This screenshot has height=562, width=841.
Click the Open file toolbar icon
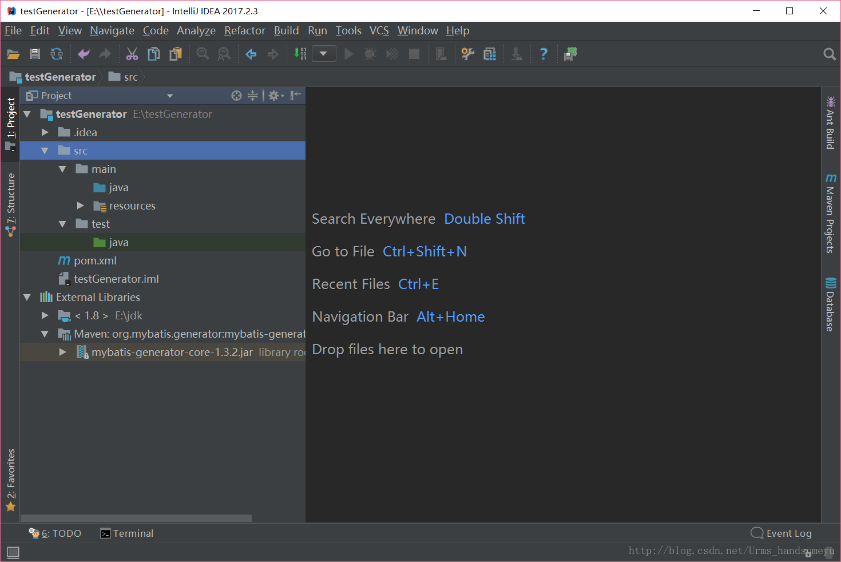(13, 54)
